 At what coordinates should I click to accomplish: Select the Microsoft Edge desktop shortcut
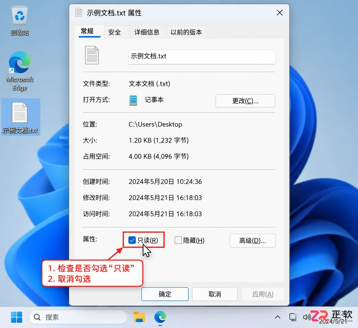[20, 71]
